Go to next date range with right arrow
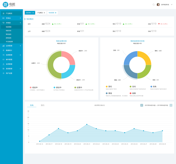The height and width of the screenshot is (164, 176). pyautogui.click(x=171, y=105)
